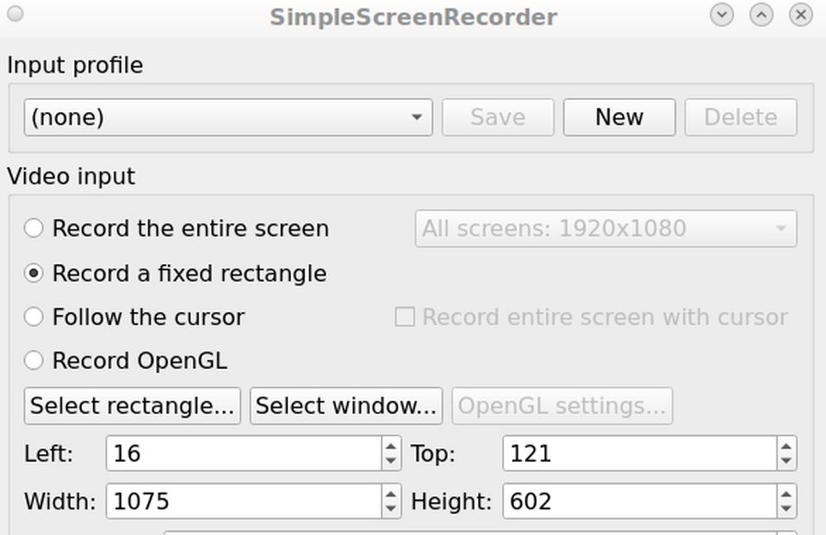Decrease the Left value with down arrow

pyautogui.click(x=392, y=461)
